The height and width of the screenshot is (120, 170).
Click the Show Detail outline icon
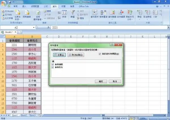click(x=161, y=11)
